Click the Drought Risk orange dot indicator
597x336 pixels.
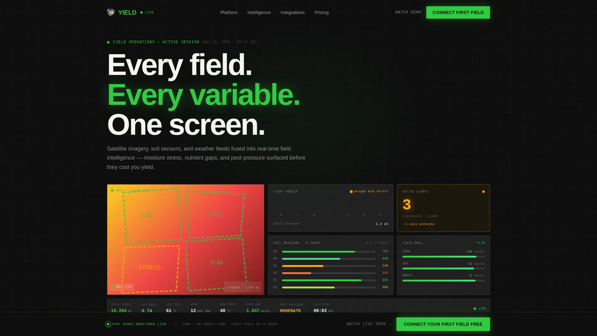pos(351,192)
